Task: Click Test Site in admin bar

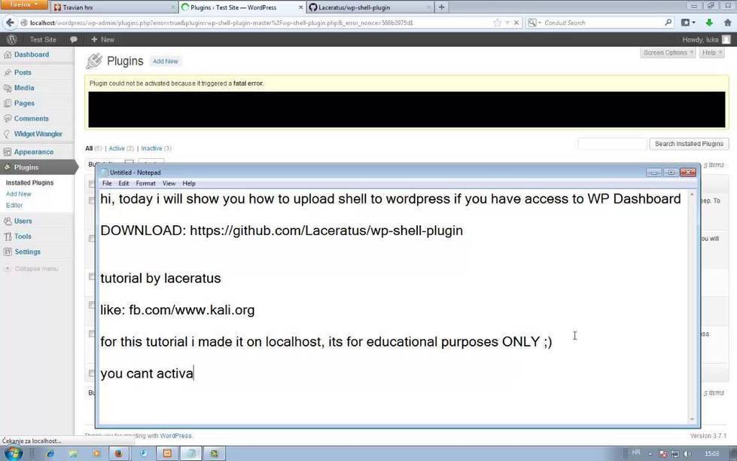Action: (x=43, y=39)
